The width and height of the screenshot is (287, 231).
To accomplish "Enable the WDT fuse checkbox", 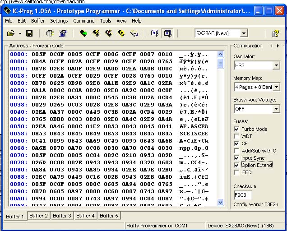I will click(x=236, y=136).
